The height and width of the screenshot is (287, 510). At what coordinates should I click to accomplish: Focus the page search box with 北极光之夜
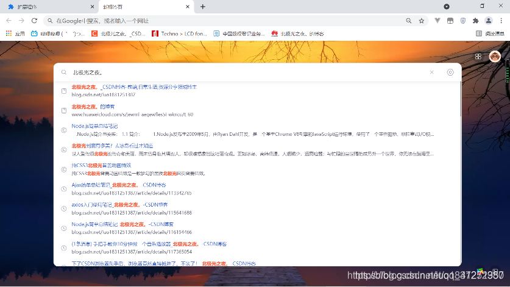(247, 73)
